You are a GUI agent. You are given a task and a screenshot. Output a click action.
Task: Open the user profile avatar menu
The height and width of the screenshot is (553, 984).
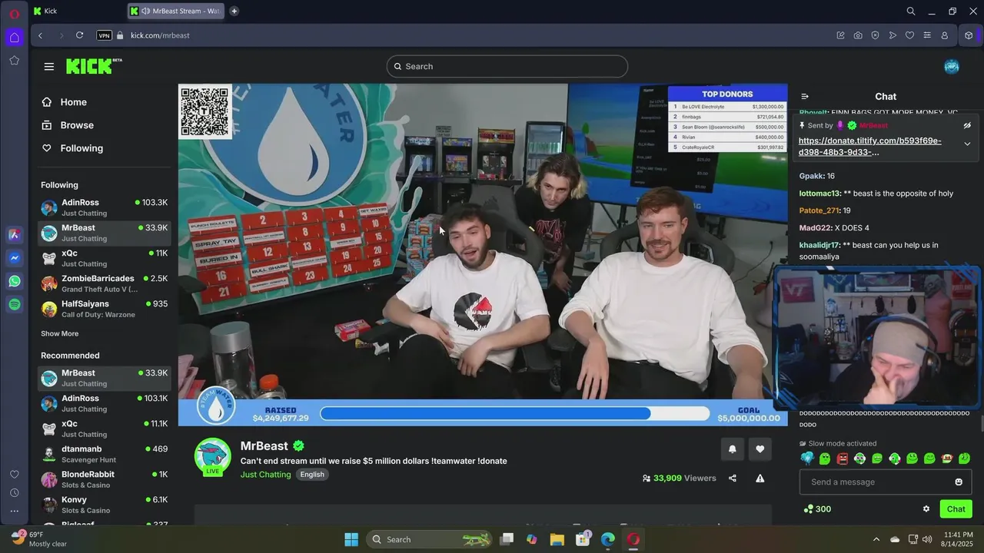[x=952, y=66]
